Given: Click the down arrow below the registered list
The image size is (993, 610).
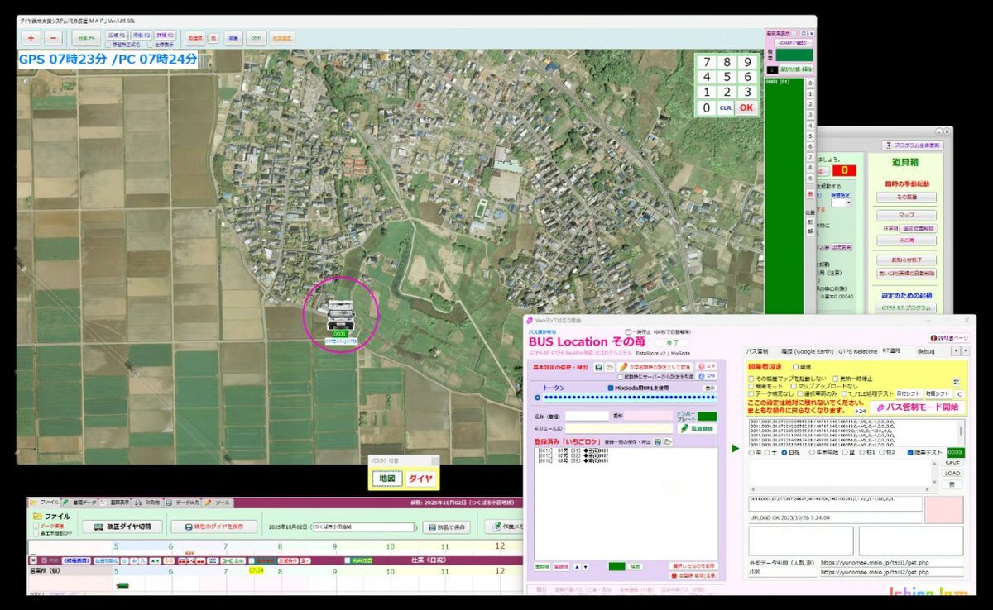Looking at the screenshot, I should point(586,567).
